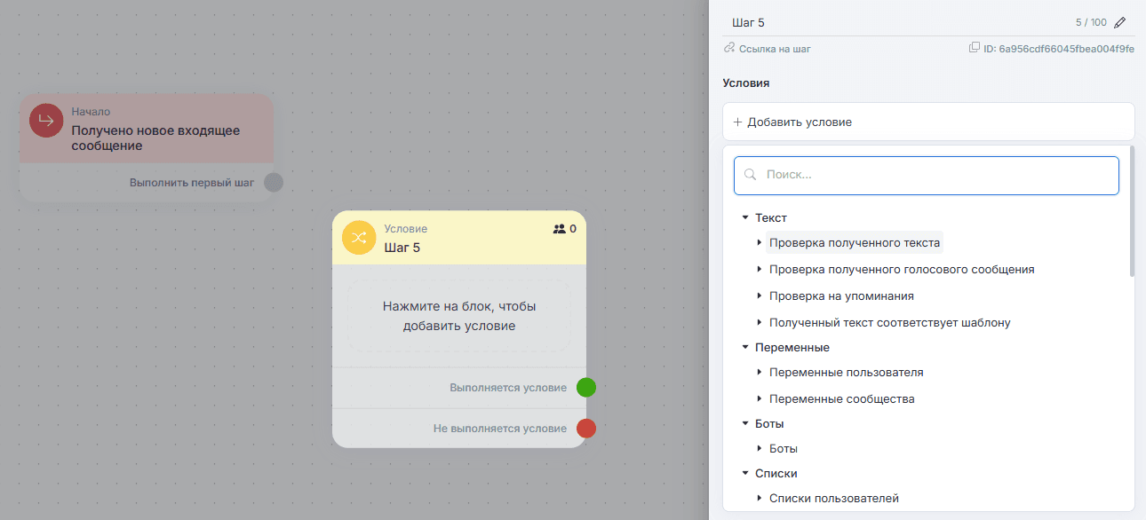This screenshot has height=520, width=1146.
Task: Click the yellow shuffle condition icon on Шаг 5
Action: pyautogui.click(x=359, y=238)
